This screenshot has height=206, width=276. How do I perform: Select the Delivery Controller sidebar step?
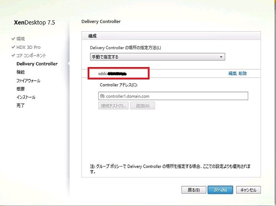tap(37, 64)
